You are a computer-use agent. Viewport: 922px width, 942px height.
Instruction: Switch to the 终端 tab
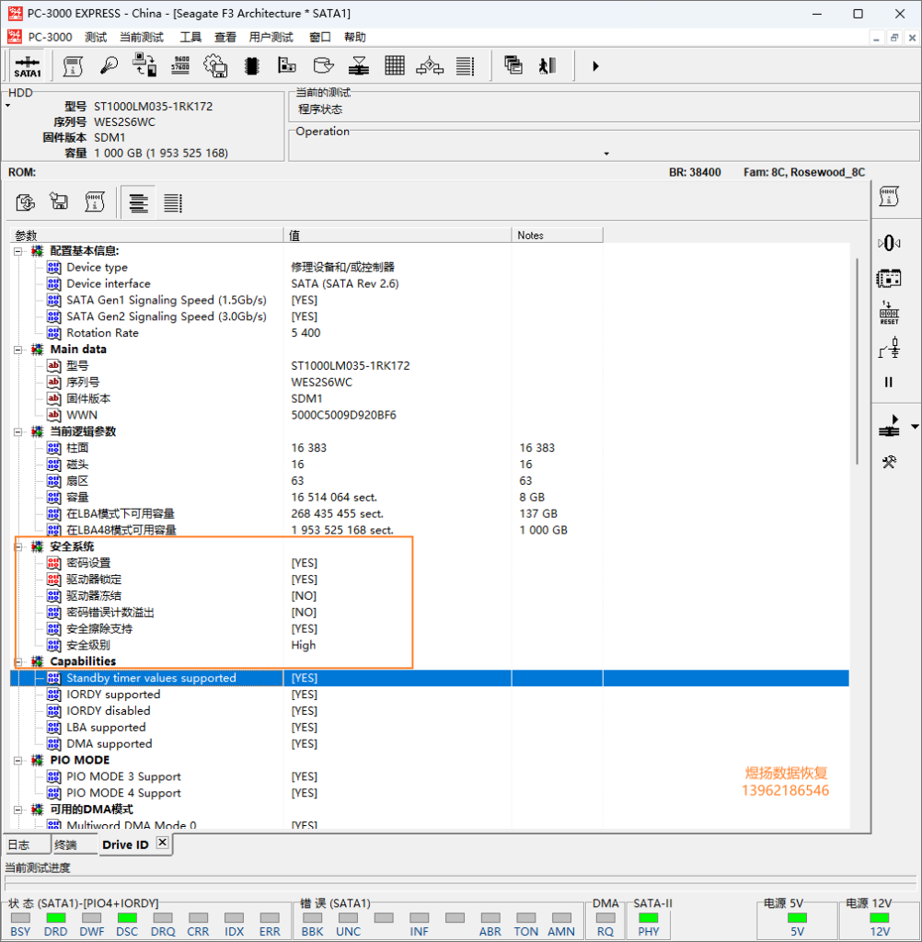tap(74, 844)
